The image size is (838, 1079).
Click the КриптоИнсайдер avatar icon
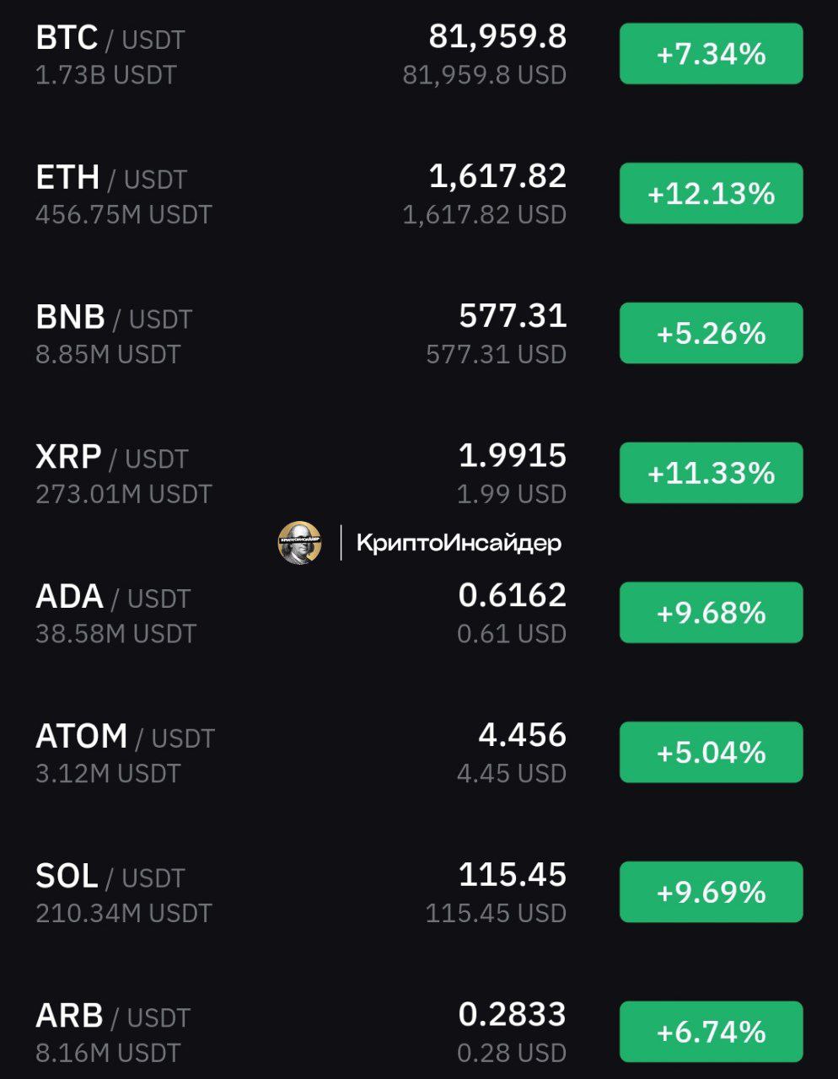[299, 542]
